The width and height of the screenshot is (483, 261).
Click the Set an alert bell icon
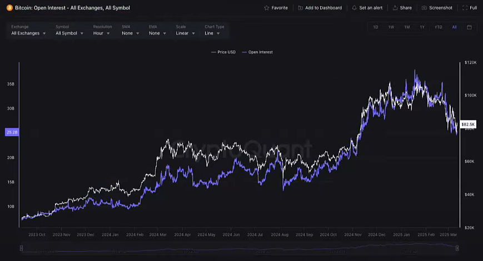pyautogui.click(x=355, y=8)
